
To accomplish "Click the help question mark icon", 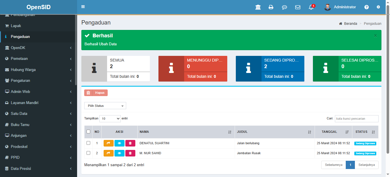I will coord(367,7).
